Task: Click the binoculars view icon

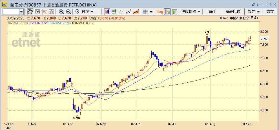Action: coord(37,12)
